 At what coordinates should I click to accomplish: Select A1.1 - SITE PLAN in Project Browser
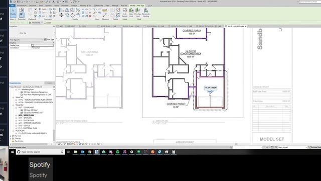(25, 118)
